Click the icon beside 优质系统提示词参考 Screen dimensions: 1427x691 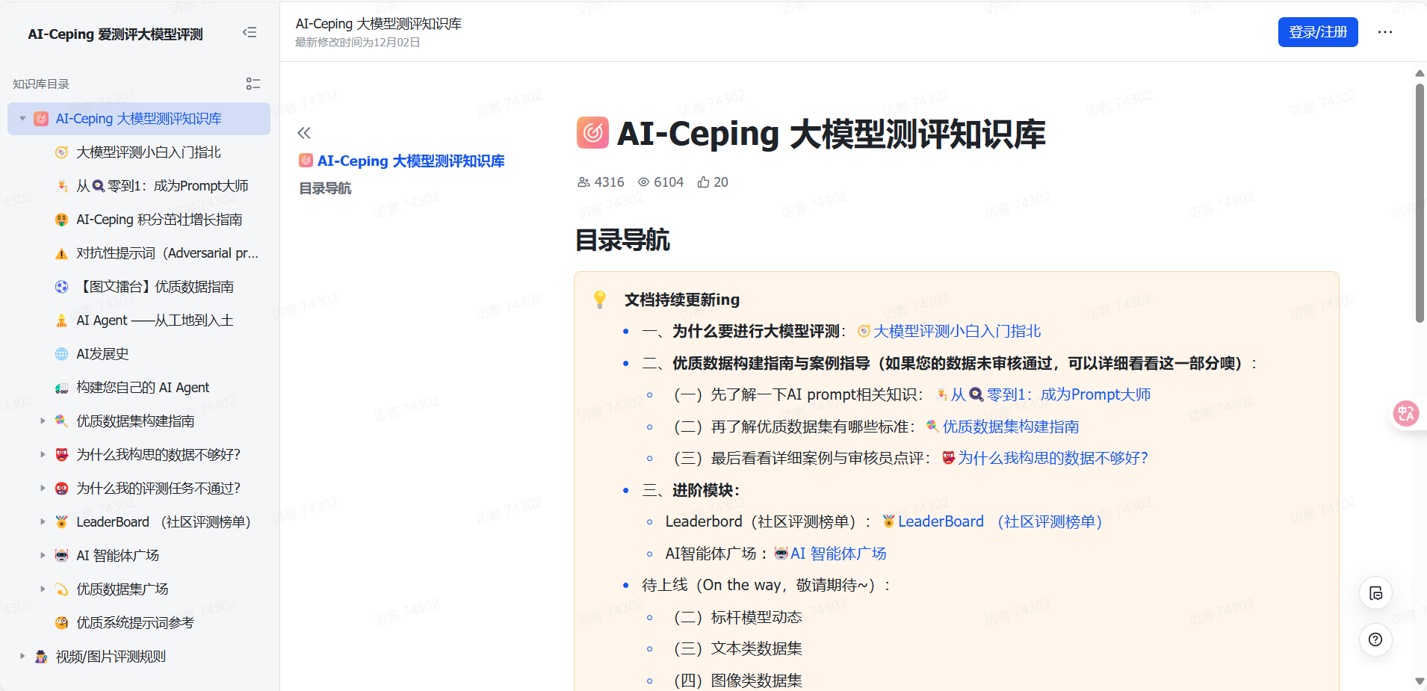62,623
